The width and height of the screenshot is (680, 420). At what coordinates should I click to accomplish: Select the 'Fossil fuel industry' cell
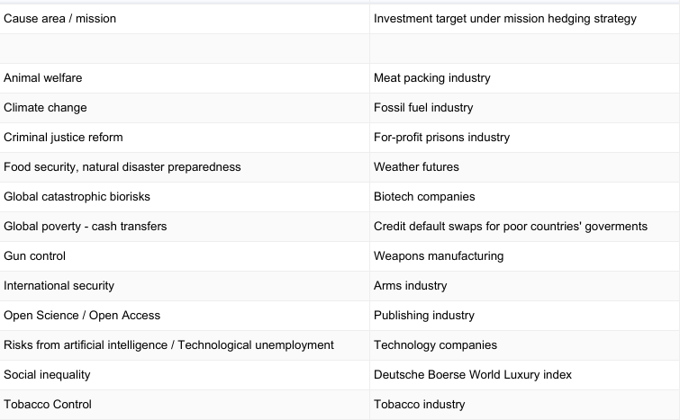tap(423, 108)
